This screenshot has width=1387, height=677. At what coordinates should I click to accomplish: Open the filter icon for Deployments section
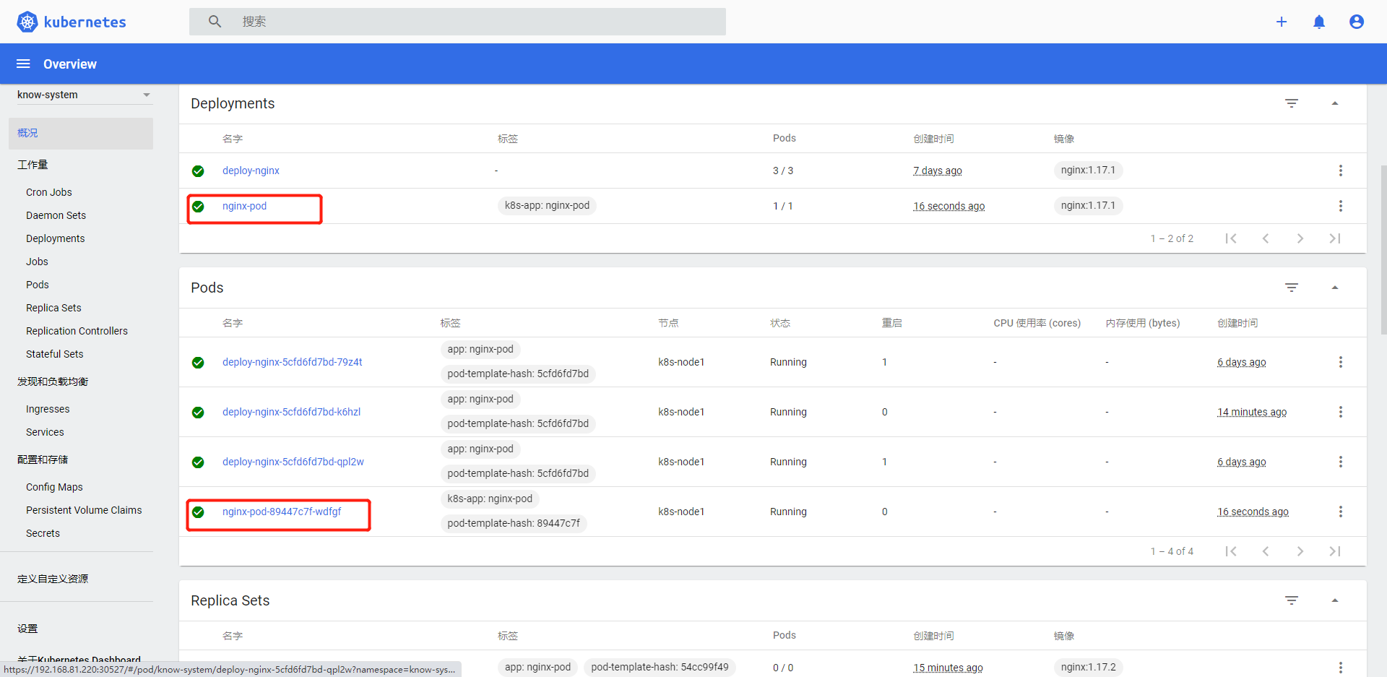click(1292, 103)
